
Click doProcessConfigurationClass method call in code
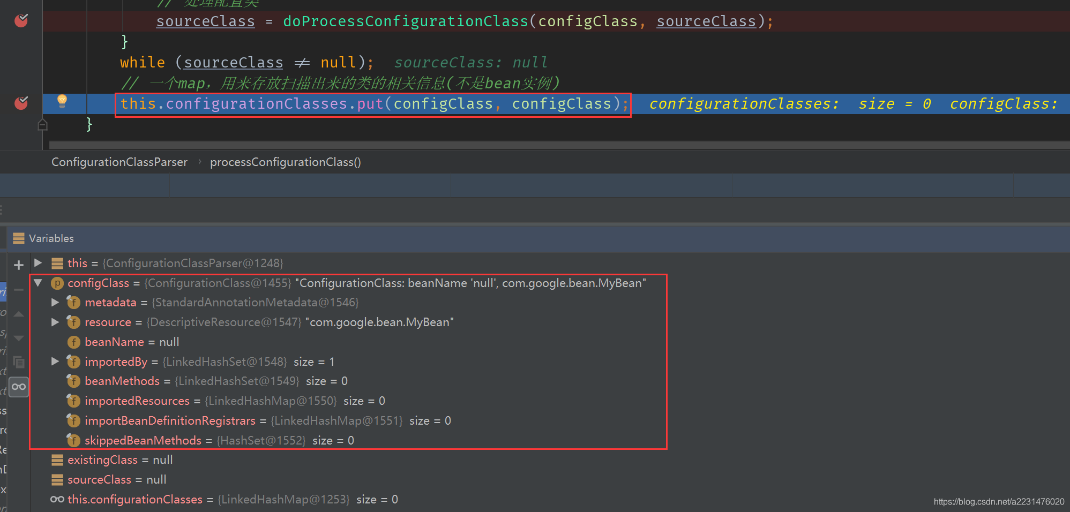pyautogui.click(x=406, y=21)
